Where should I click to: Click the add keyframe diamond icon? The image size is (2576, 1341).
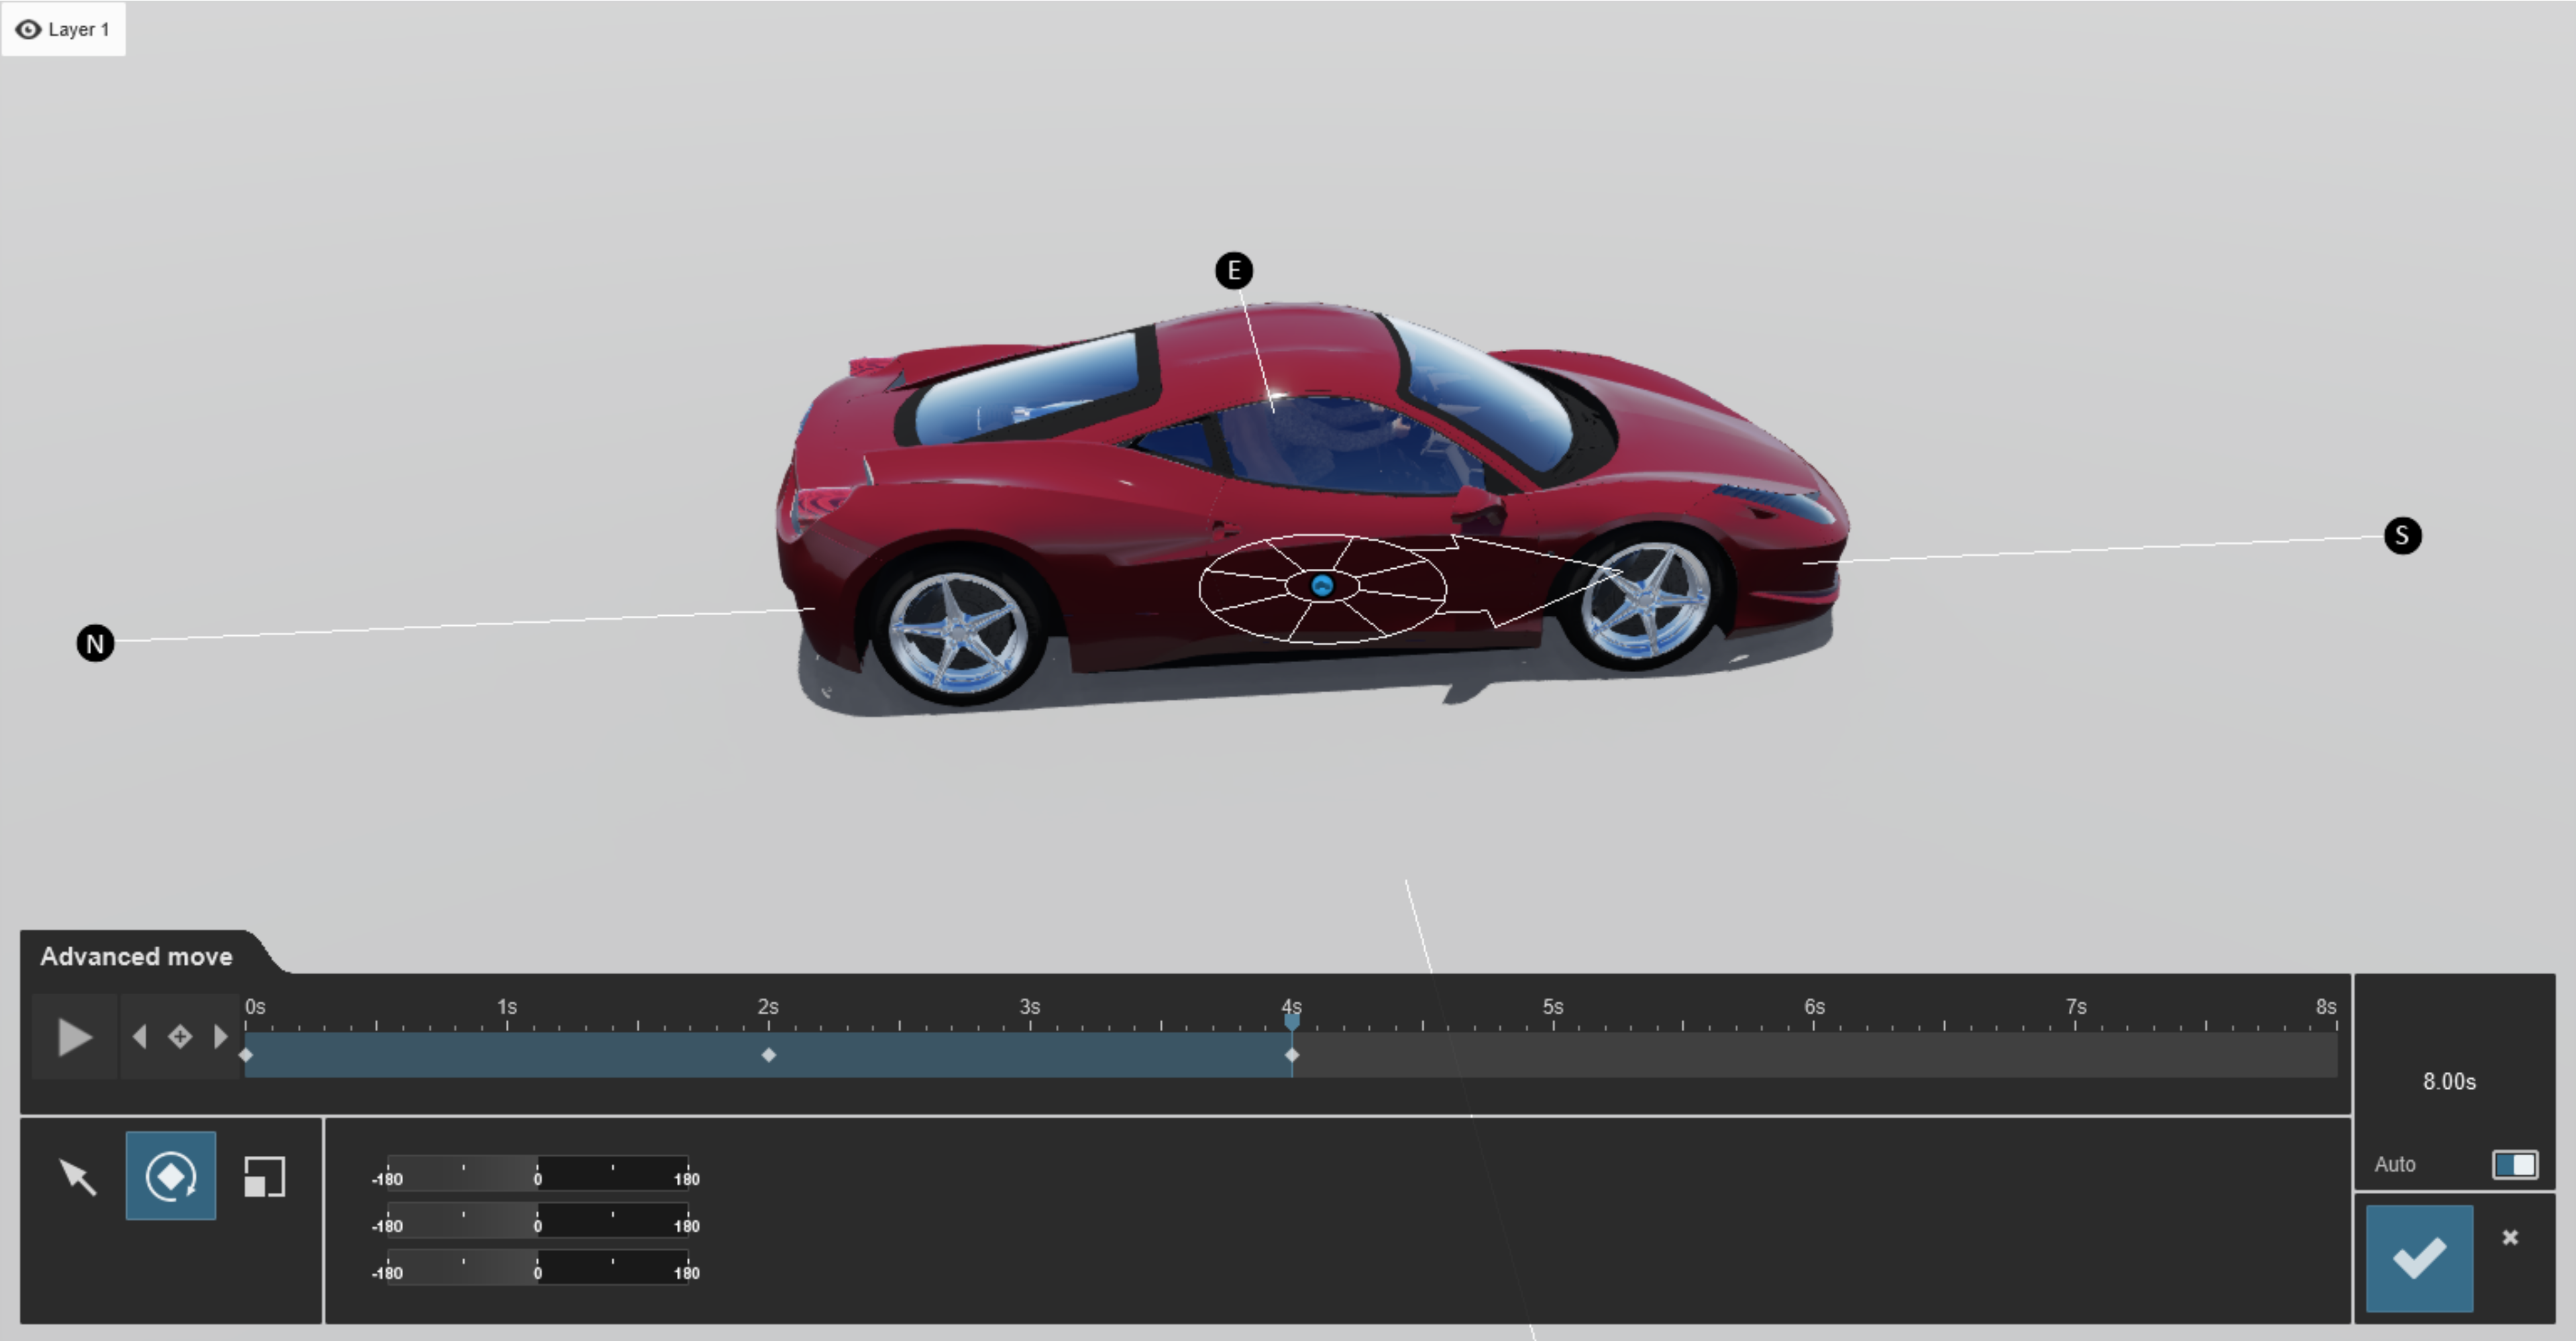(180, 1037)
